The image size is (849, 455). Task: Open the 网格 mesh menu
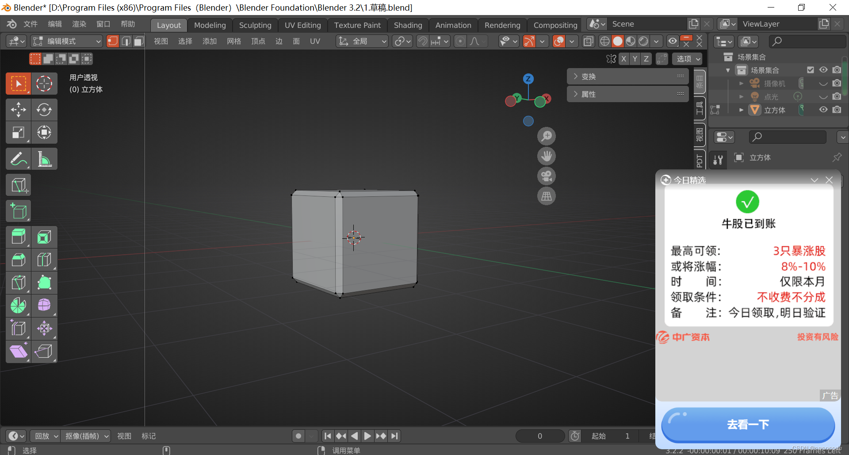234,41
